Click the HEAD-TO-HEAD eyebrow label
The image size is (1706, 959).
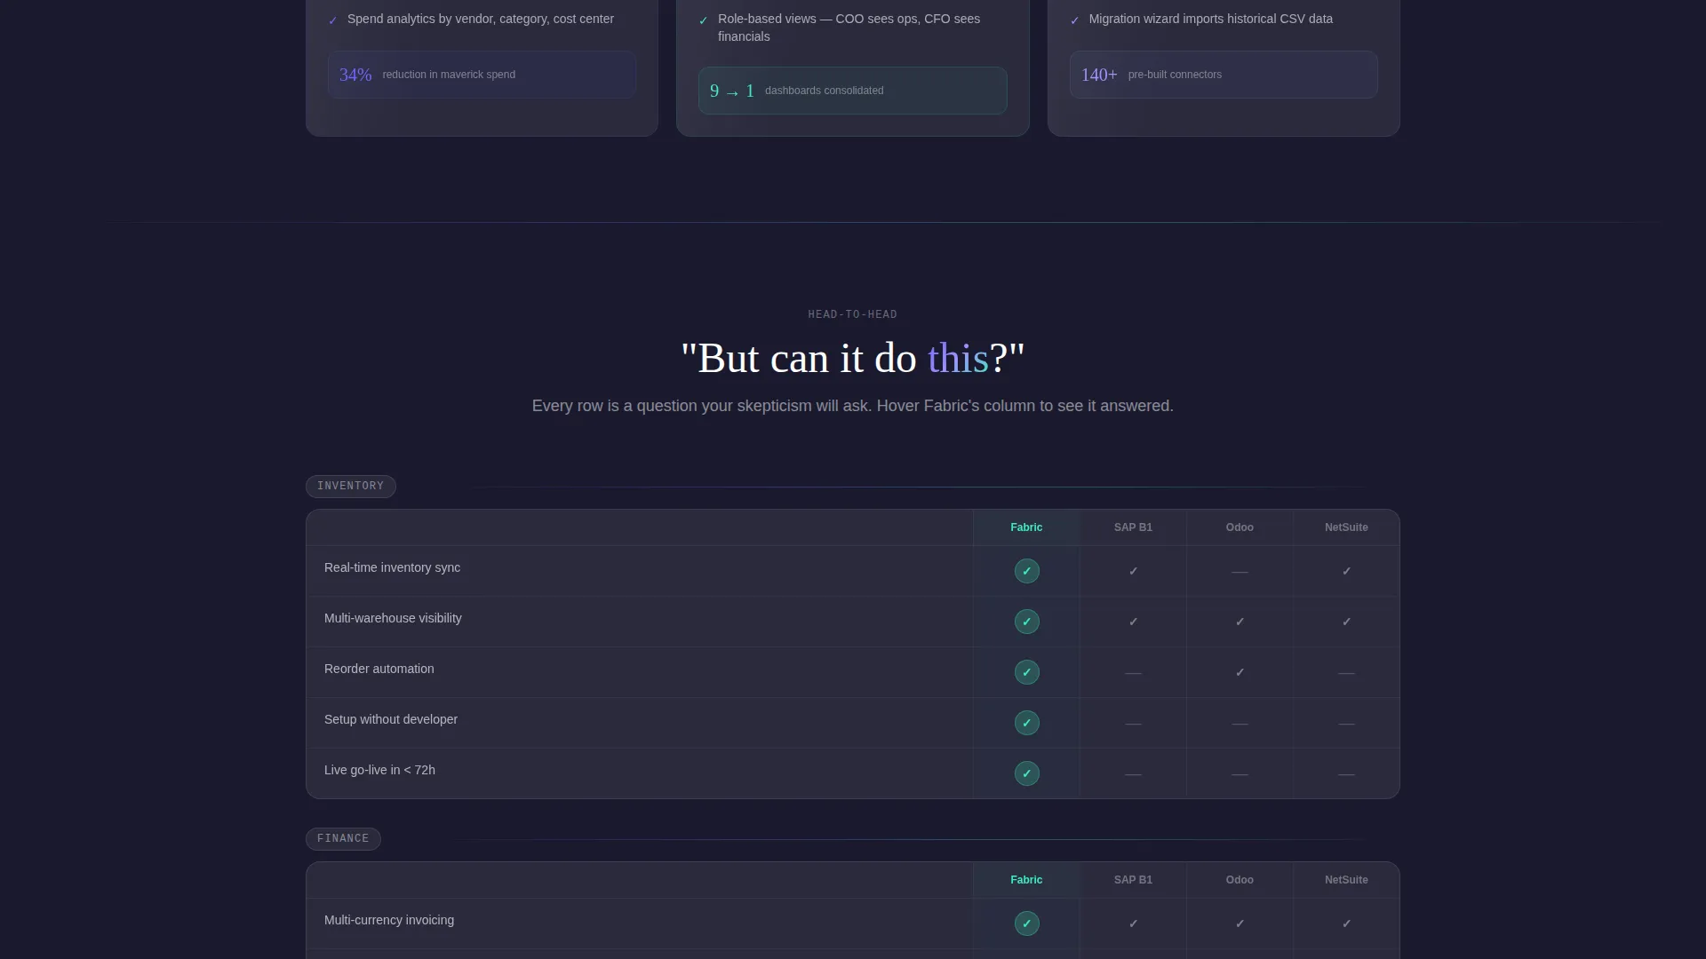coord(852,314)
